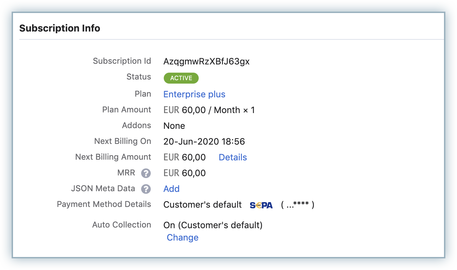Select the subscription ID AzqgmwRzXBfJ63gx
This screenshot has height=270, width=457.
206,62
